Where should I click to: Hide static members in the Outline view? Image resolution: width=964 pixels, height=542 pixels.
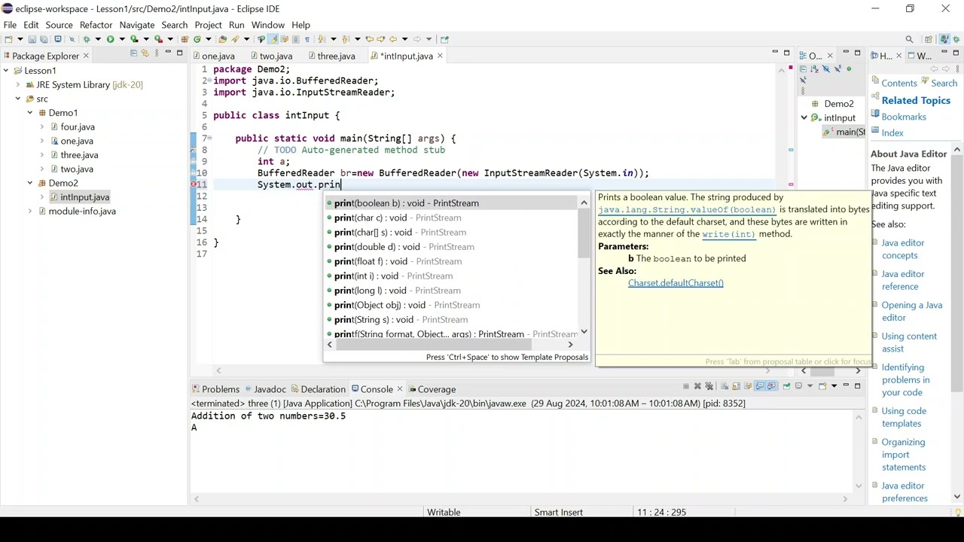tap(837, 69)
